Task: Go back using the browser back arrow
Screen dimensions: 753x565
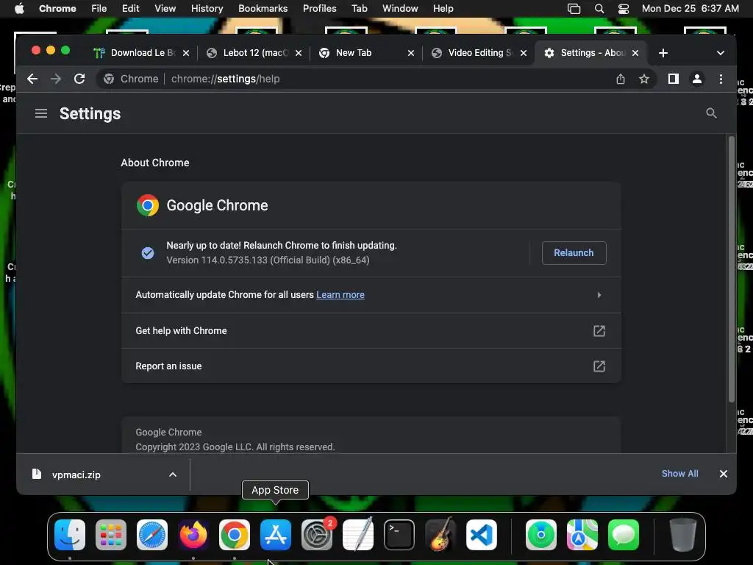Action: tap(32, 79)
